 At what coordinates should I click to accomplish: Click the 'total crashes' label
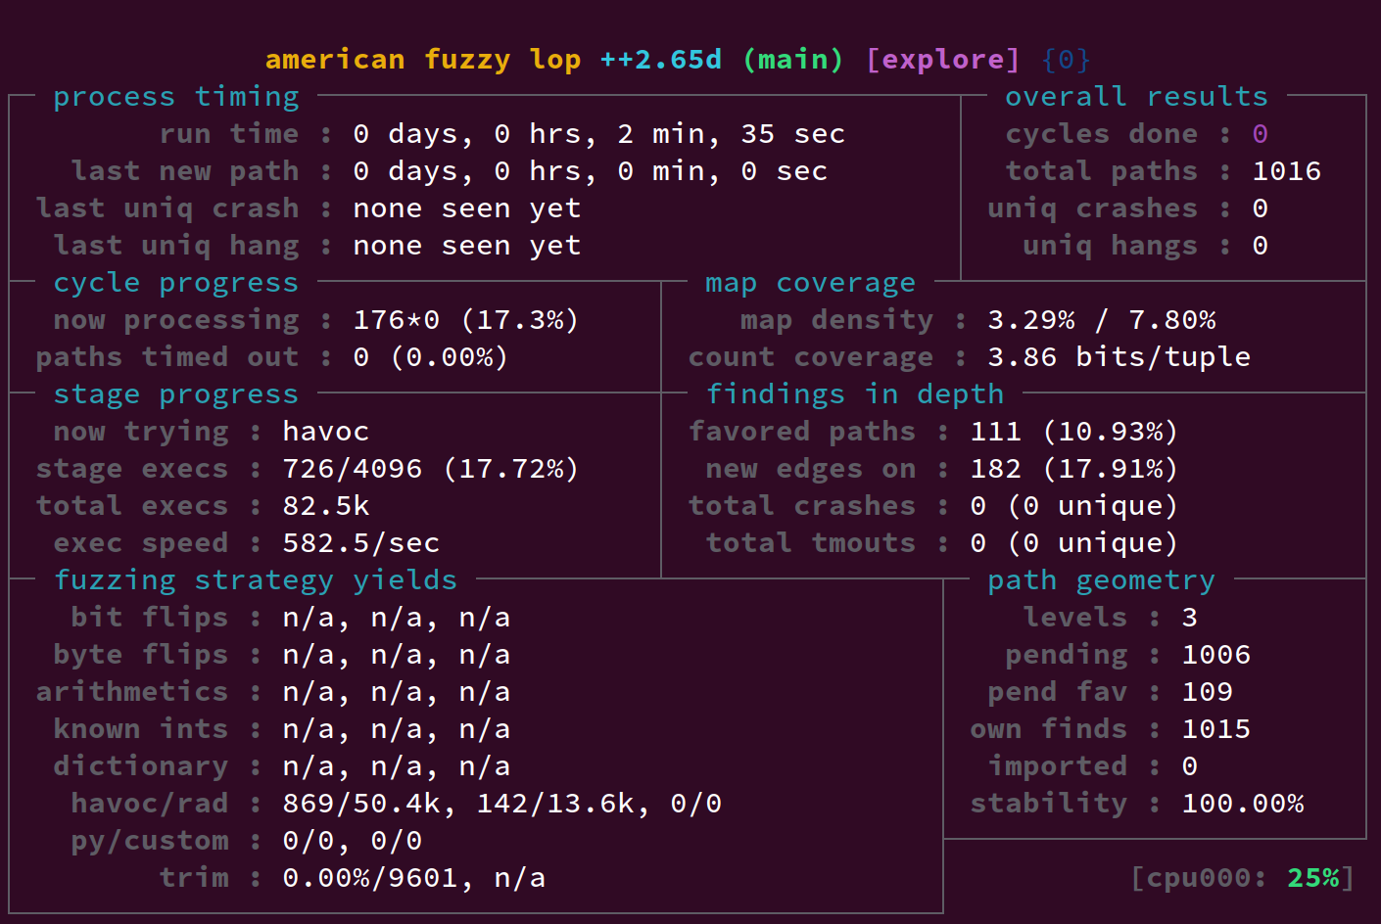pos(802,506)
